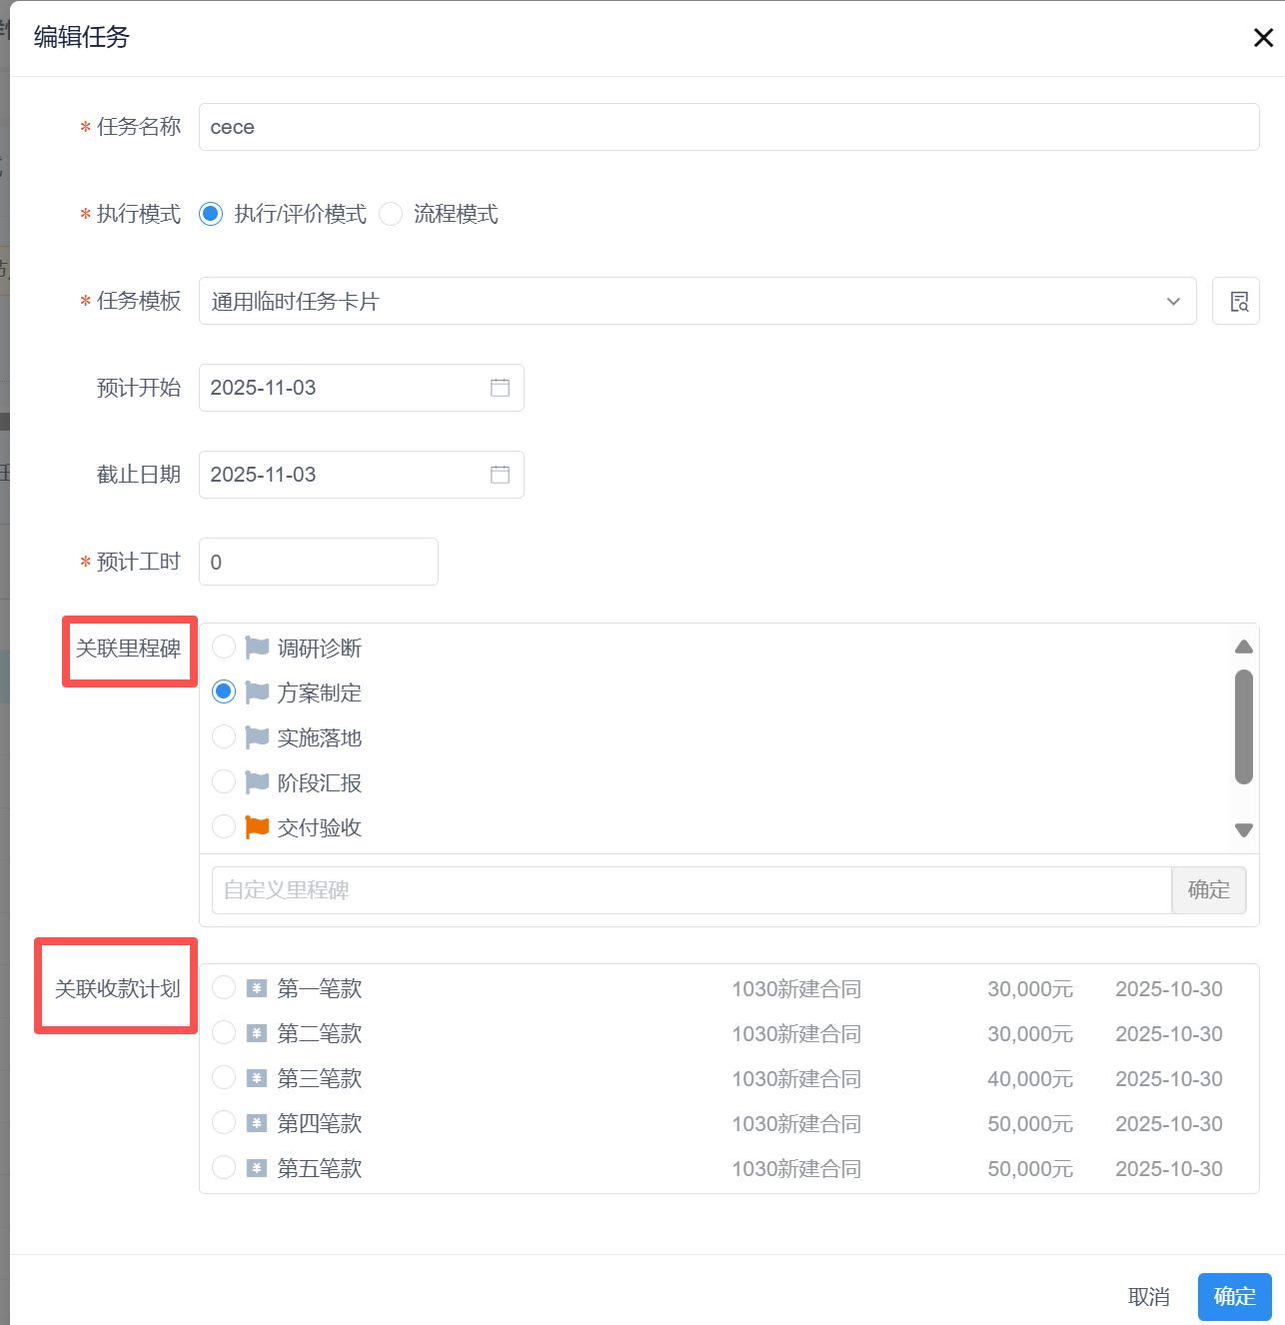Expand the 任务模板 dropdown chevron

1173,302
